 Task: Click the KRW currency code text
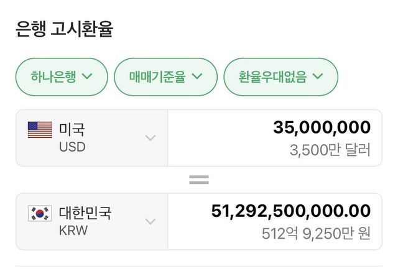73,231
